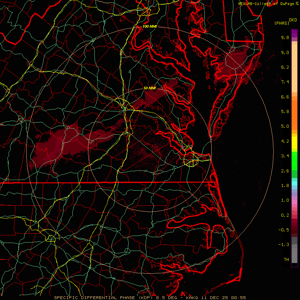300x300 pixels.
Task: Click the 5.8 legend value
Action: pos(285,112)
